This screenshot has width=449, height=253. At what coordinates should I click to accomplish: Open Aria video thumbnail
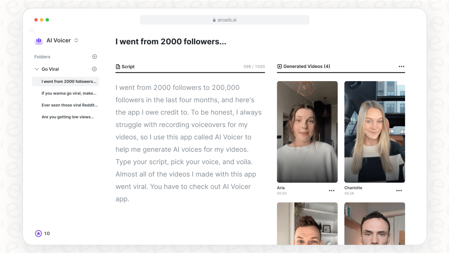pos(307,132)
